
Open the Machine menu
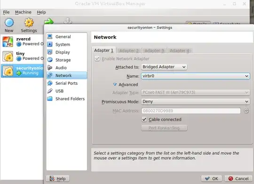[x=23, y=12]
